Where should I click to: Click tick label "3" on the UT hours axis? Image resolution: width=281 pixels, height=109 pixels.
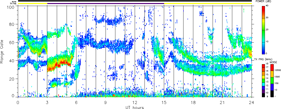coord(47,103)
